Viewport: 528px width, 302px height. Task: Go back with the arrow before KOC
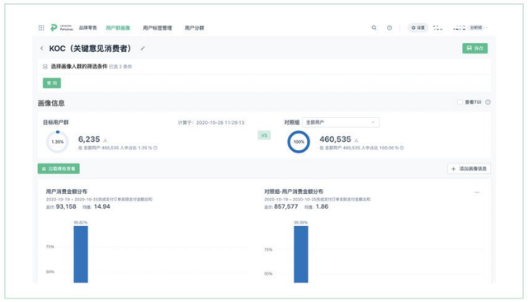42,49
